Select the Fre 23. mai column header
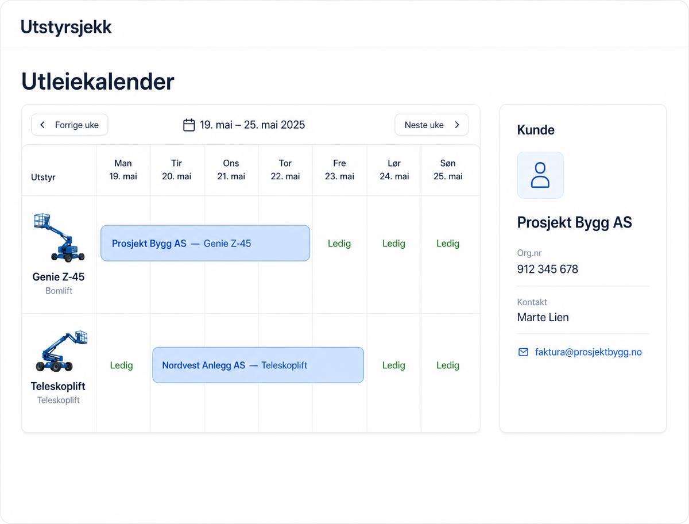The height and width of the screenshot is (524, 689). click(339, 170)
